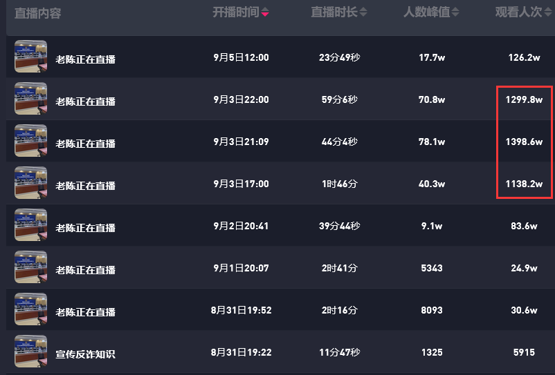Open 老陈正在直播 title in the 9月1日20:07 row
The image size is (555, 375).
pos(86,270)
